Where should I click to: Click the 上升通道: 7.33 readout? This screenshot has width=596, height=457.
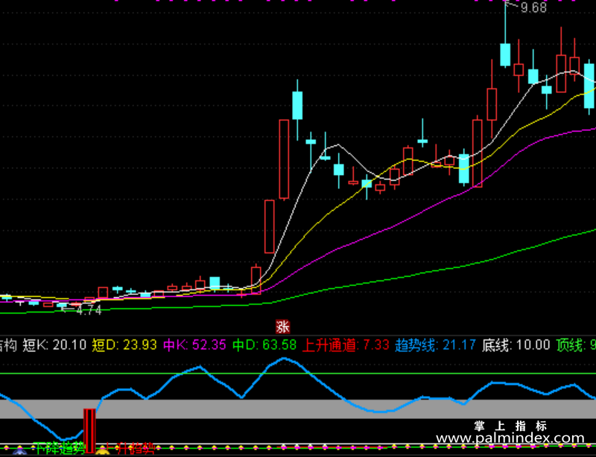(x=346, y=345)
